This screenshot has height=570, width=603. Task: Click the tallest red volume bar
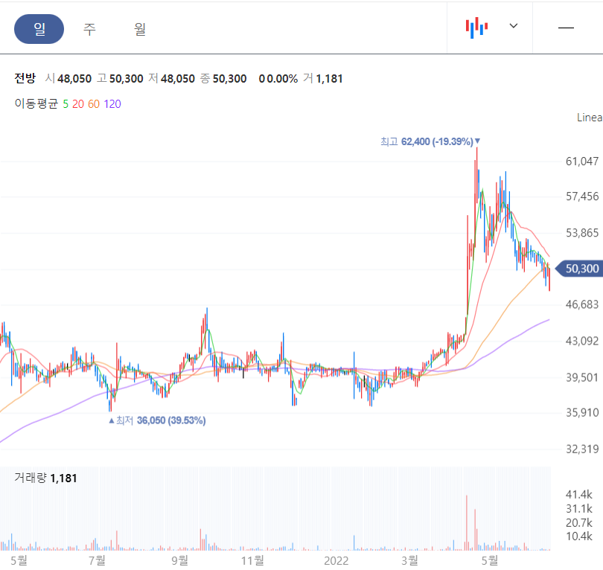467,522
